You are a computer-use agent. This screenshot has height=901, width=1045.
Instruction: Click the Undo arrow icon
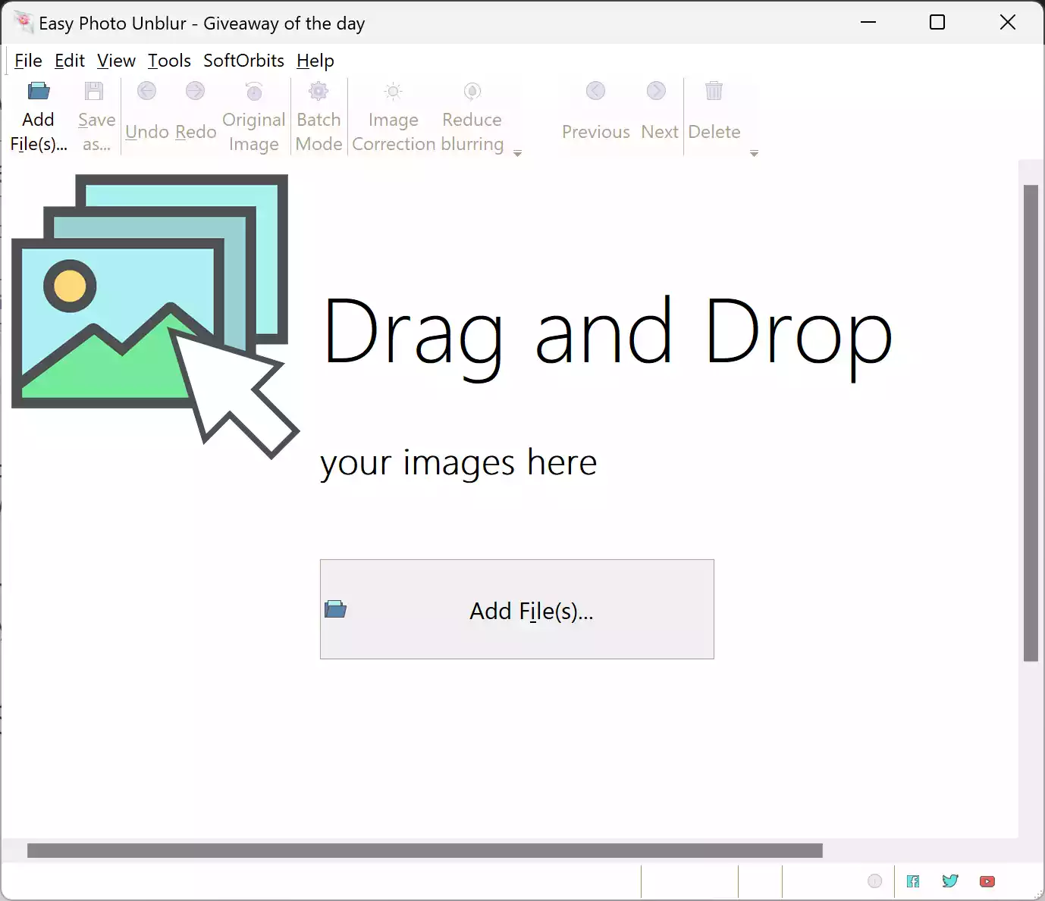pyautogui.click(x=146, y=91)
